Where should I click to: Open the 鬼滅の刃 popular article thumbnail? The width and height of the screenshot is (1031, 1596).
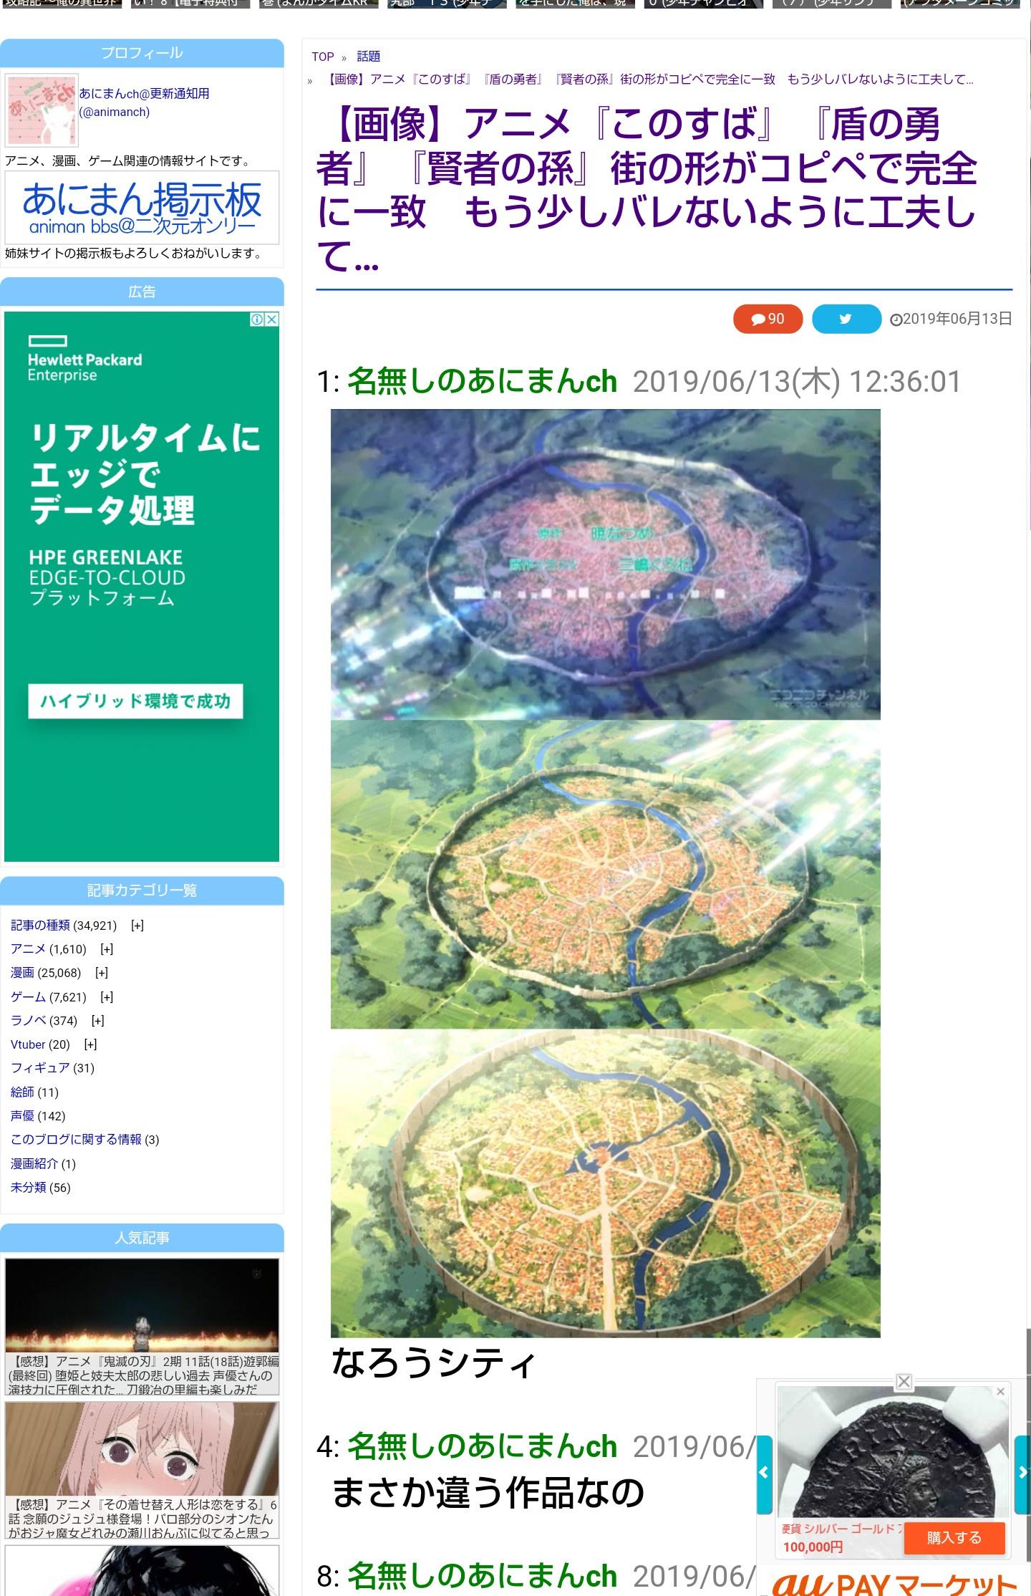click(142, 1306)
